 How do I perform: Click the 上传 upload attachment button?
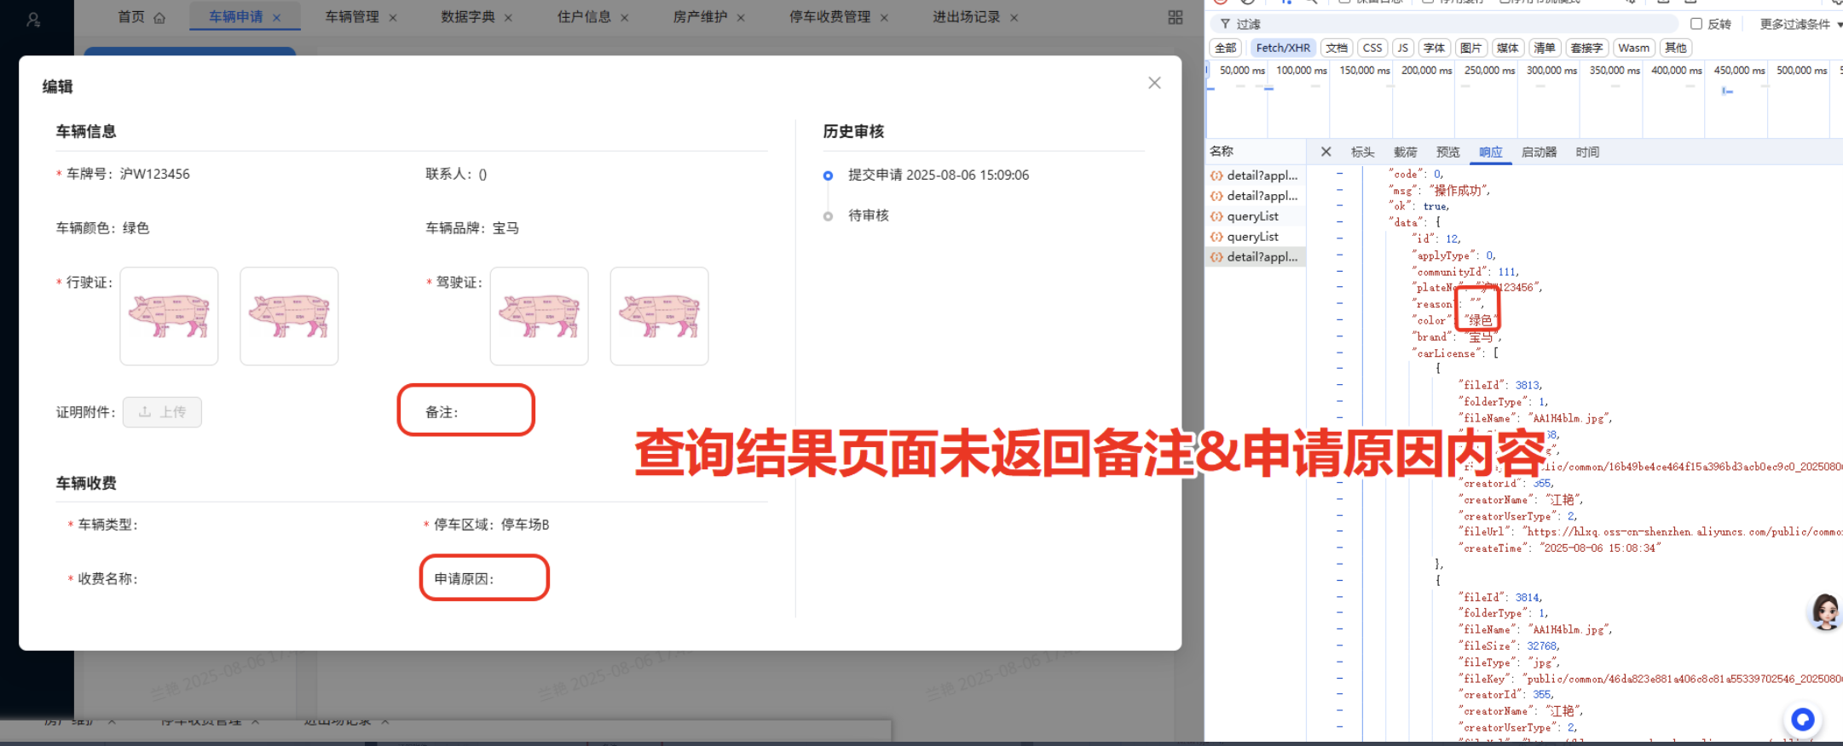[162, 412]
